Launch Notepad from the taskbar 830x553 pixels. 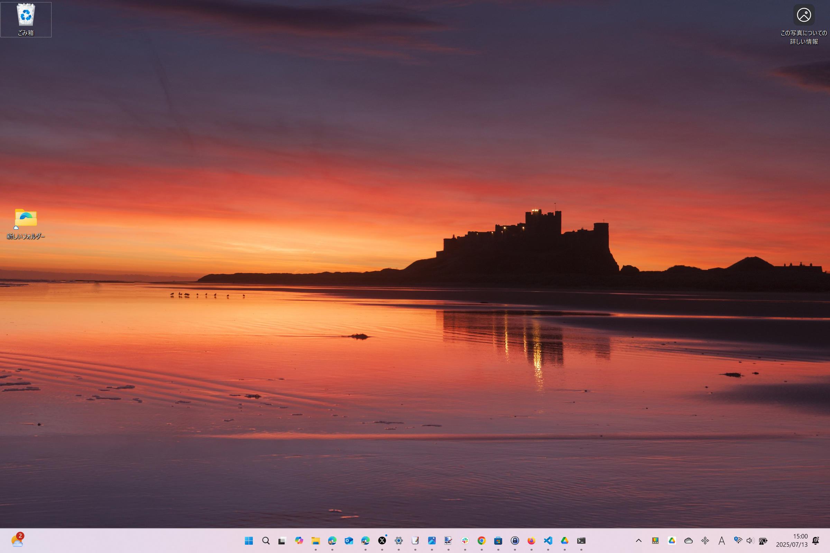click(416, 540)
